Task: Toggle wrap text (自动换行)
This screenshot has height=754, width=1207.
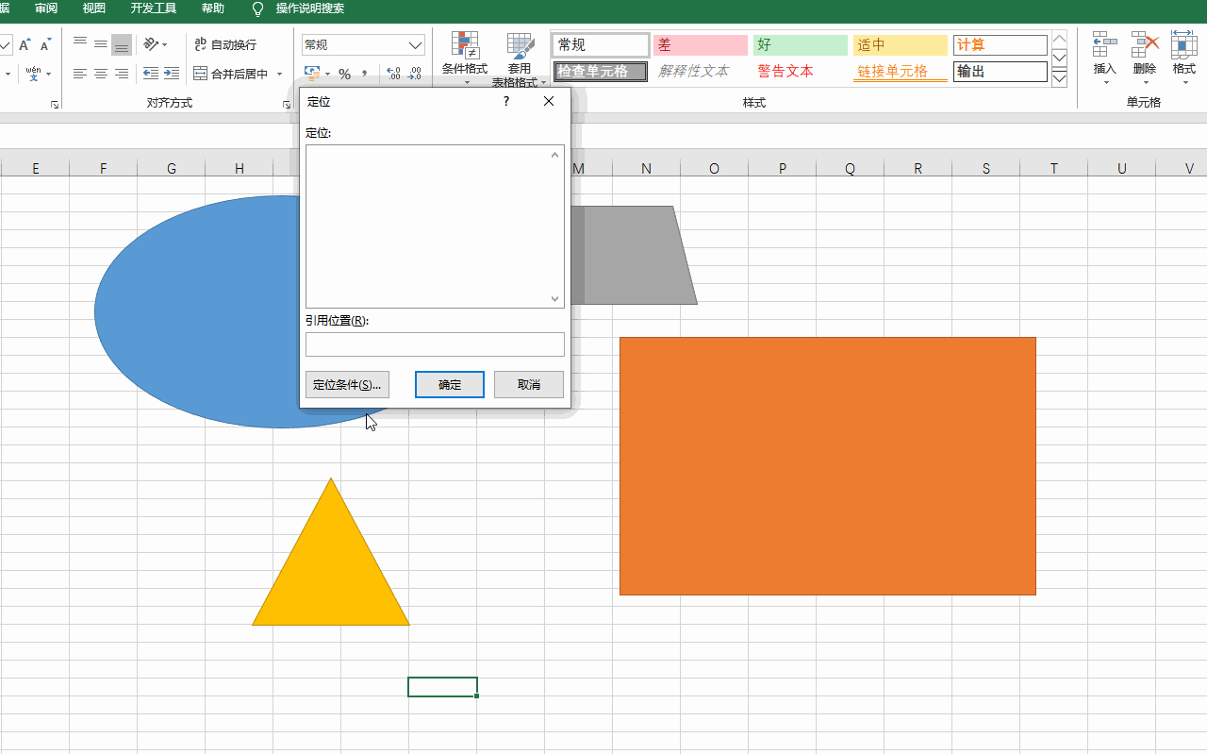Action: 225,44
